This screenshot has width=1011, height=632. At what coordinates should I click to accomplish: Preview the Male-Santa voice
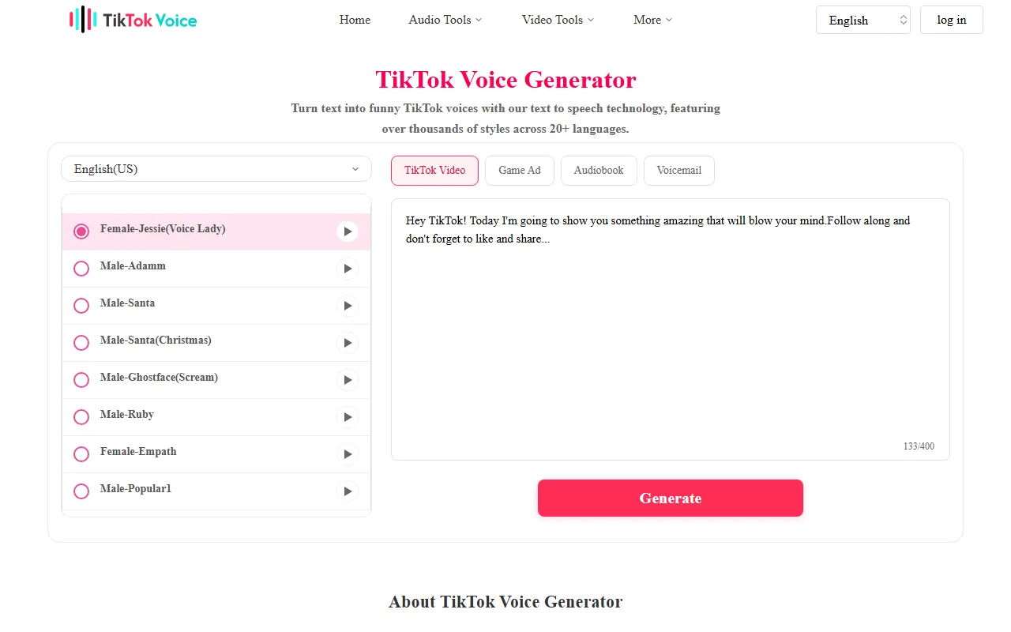(x=347, y=306)
